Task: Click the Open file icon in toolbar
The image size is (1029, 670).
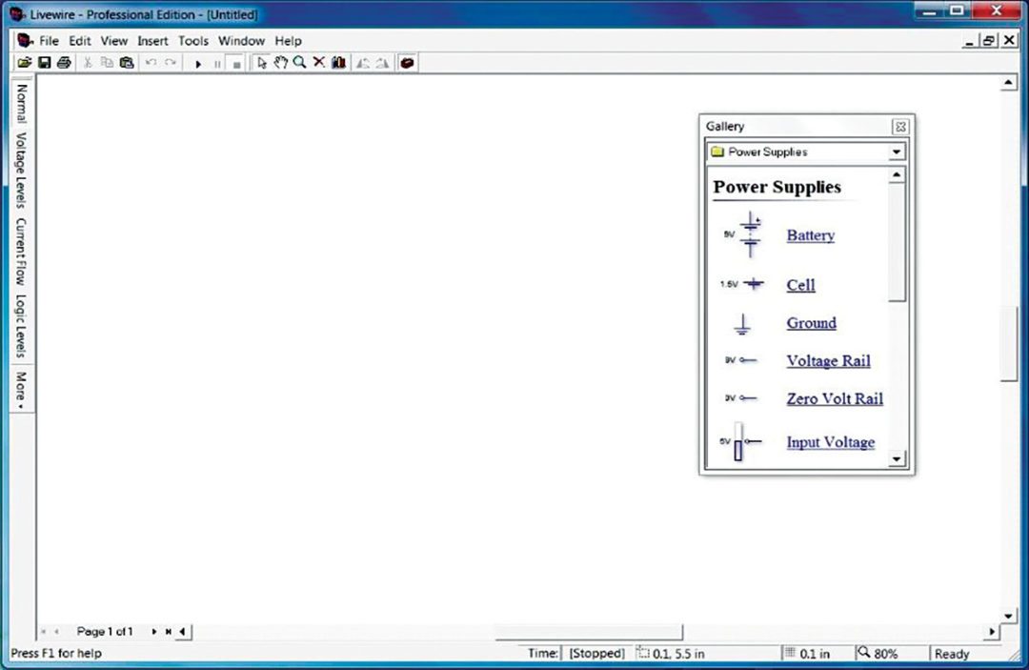Action: click(25, 63)
